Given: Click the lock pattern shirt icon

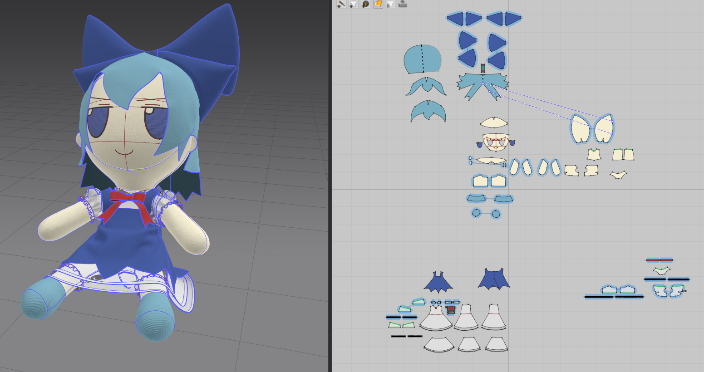Looking at the screenshot, I should (390, 4).
